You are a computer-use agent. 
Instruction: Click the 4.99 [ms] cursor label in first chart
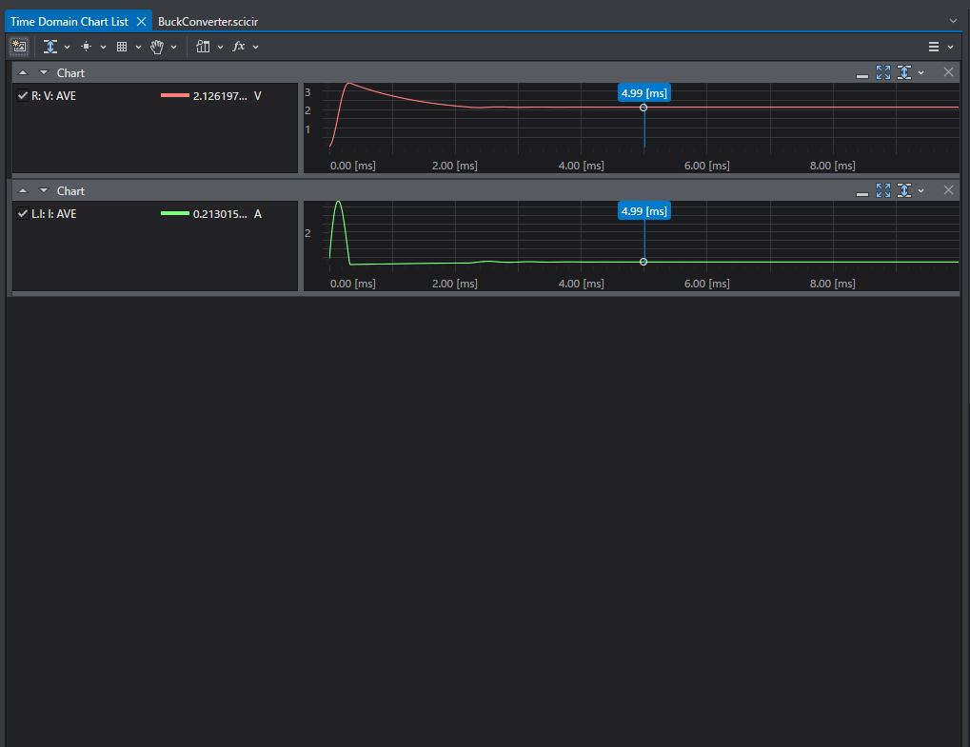coord(644,93)
